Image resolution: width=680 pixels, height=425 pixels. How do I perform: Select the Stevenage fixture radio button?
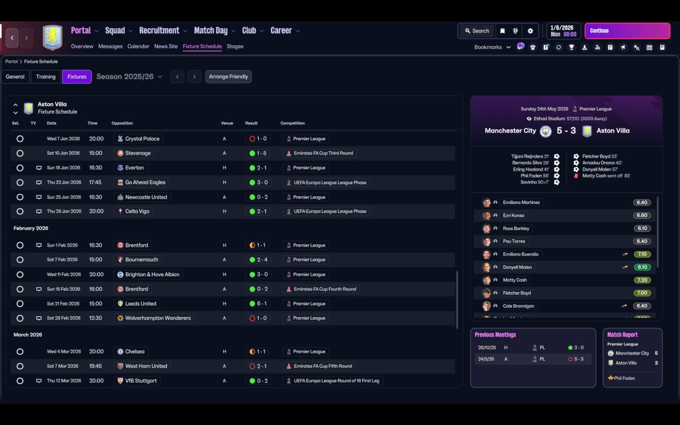coord(20,153)
